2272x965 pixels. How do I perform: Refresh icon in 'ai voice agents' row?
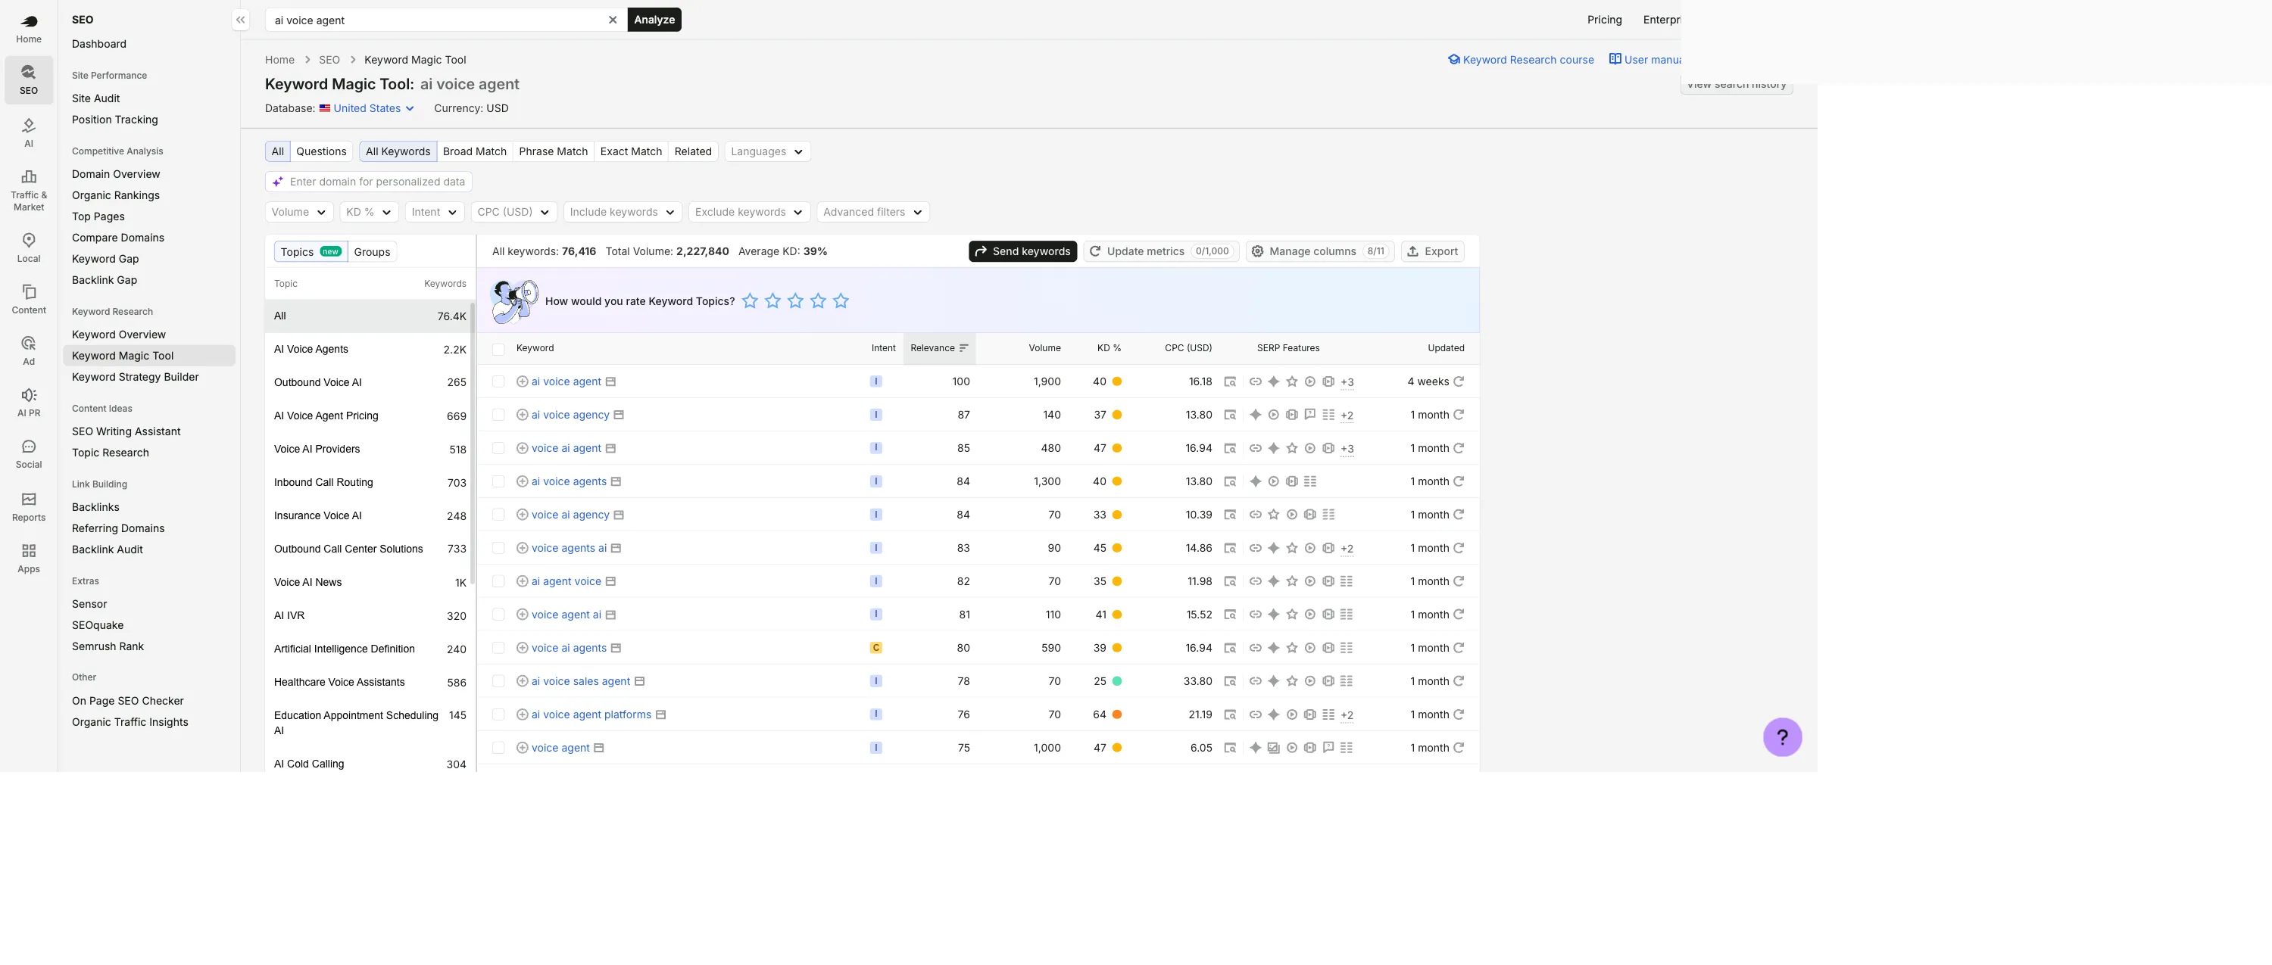click(x=1459, y=481)
